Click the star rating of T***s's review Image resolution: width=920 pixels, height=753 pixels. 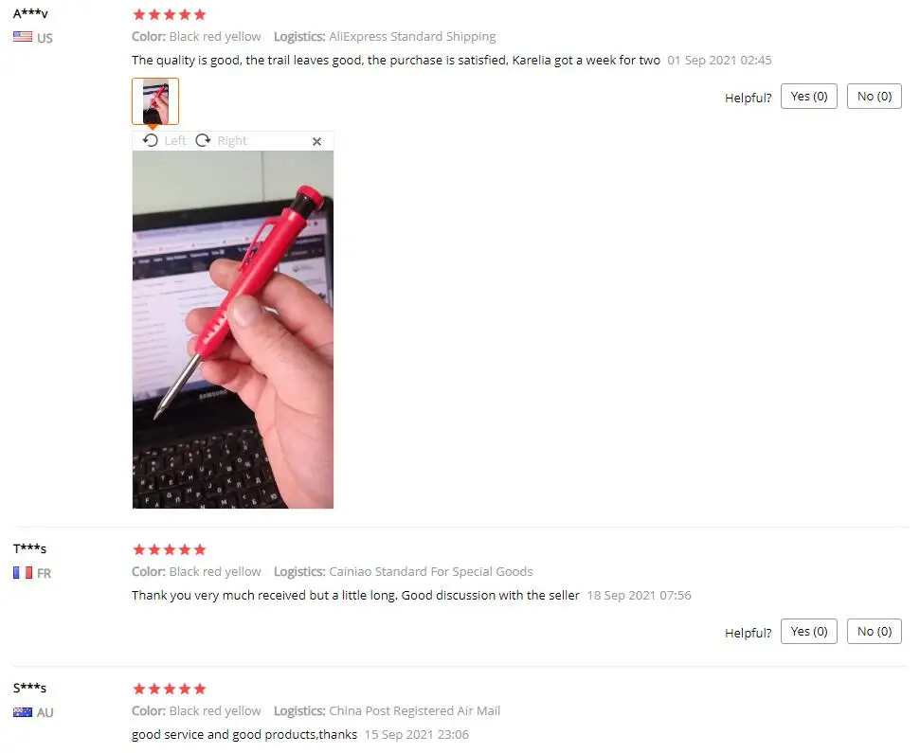170,549
